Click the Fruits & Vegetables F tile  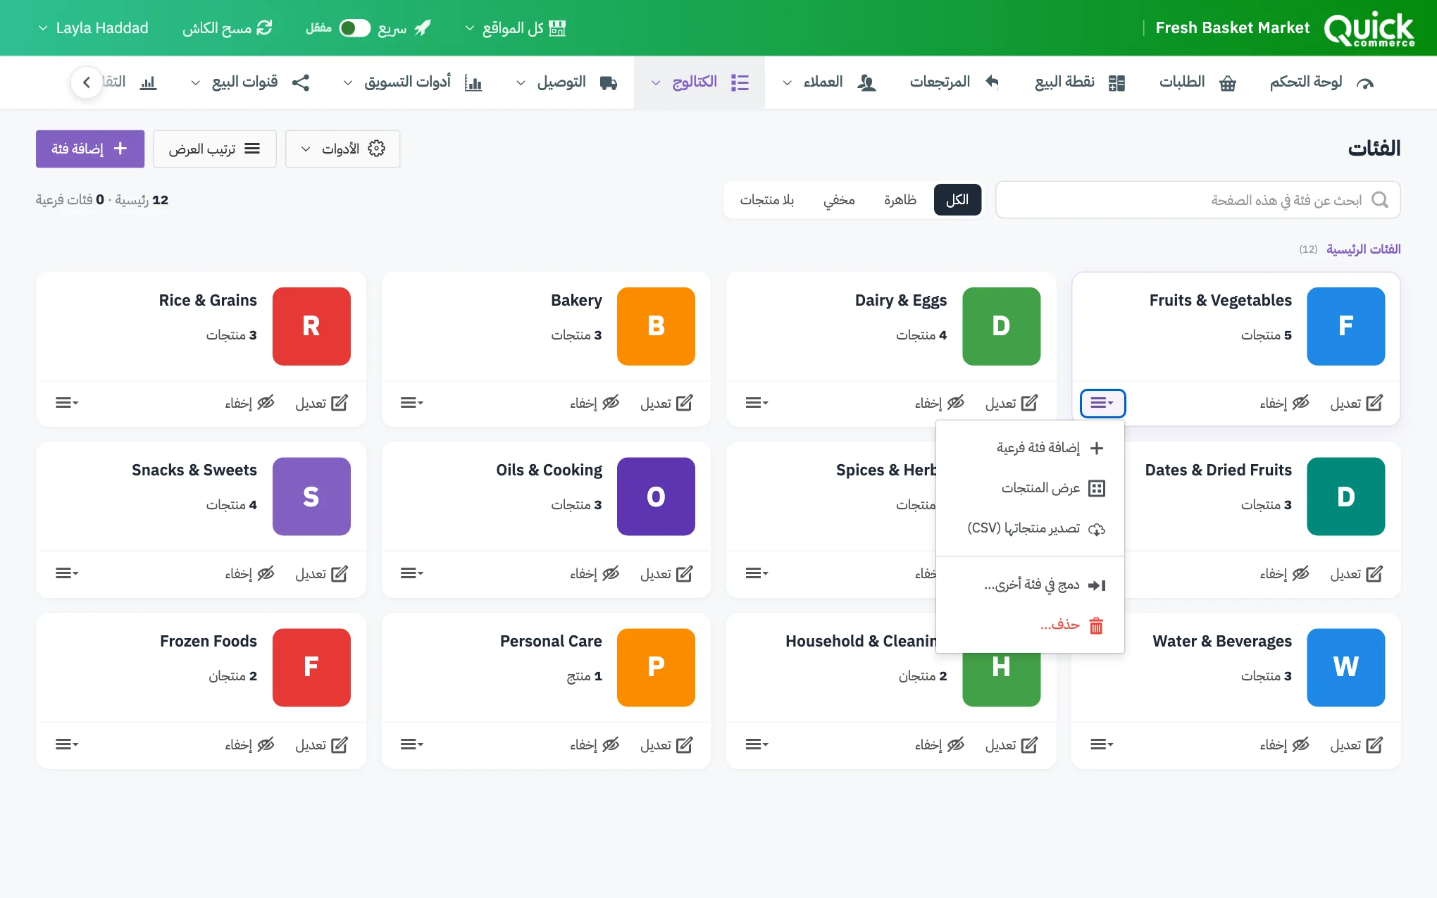tap(1345, 326)
